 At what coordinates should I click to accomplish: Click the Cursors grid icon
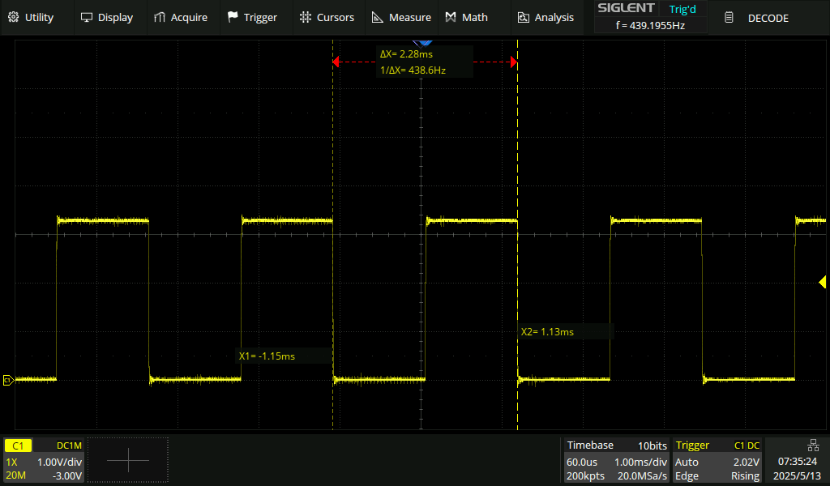tap(305, 17)
